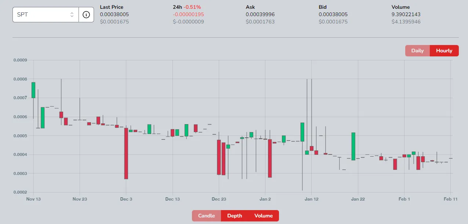Image resolution: width=468 pixels, height=224 pixels.
Task: Click the Volume value 9.39022143
Action: (406, 14)
